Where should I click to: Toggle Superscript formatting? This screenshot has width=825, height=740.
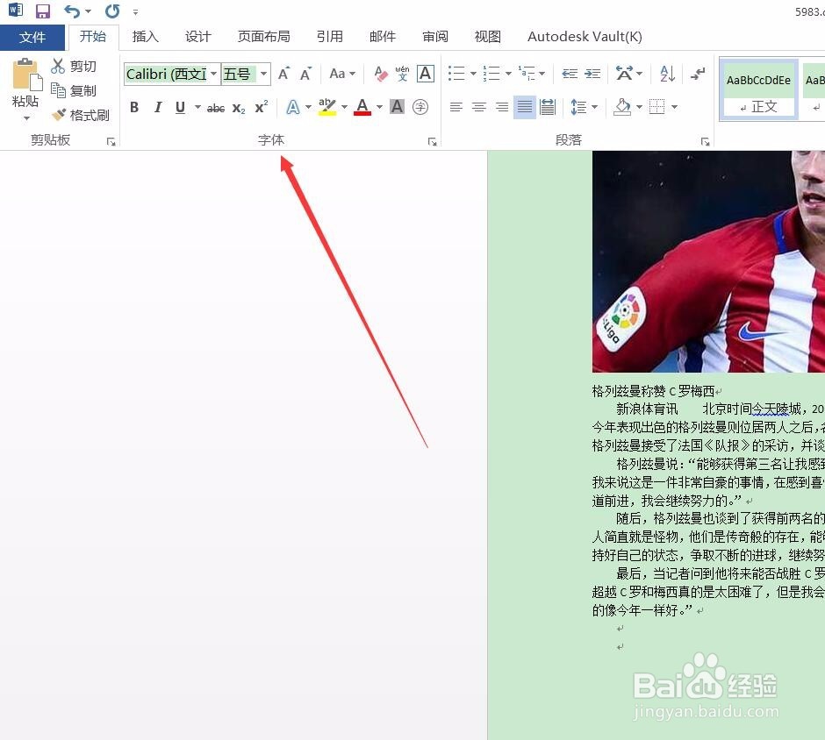coord(262,107)
